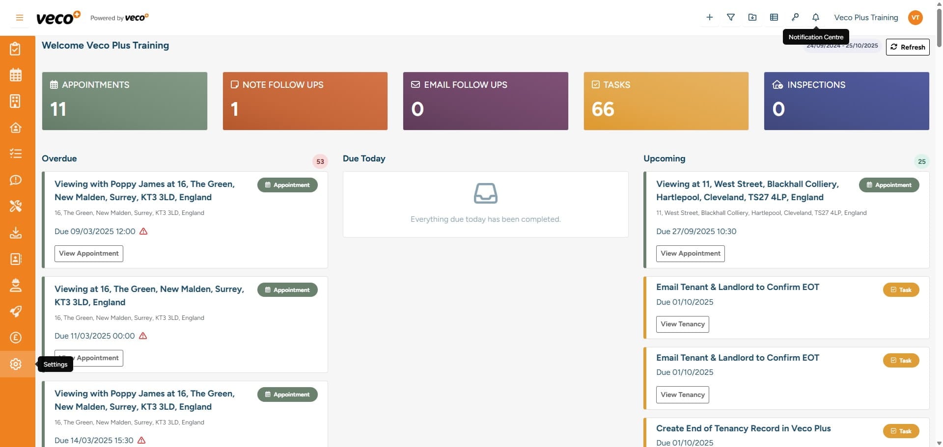943x447 pixels.
Task: Open the rocket icon in sidebar
Action: [16, 312]
